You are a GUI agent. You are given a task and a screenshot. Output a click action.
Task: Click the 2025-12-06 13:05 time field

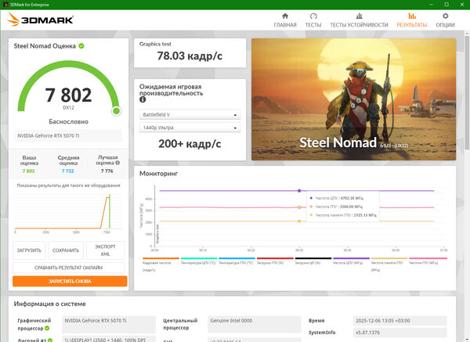tap(399, 320)
